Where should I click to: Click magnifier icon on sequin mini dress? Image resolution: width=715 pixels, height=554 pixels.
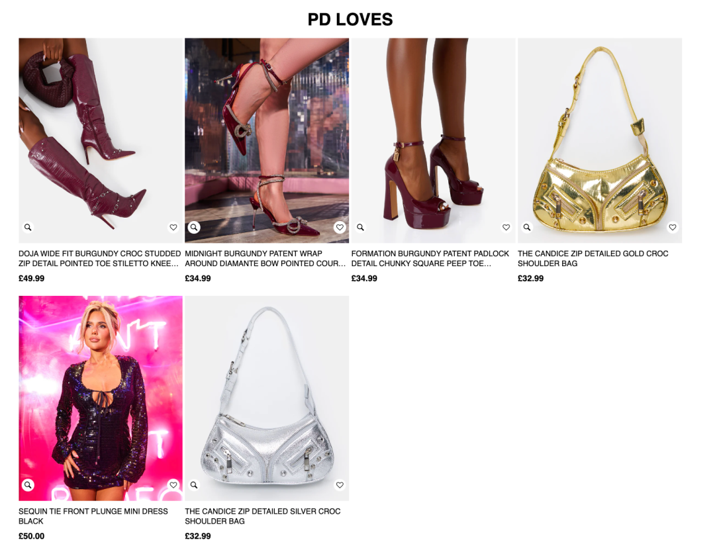click(x=28, y=485)
